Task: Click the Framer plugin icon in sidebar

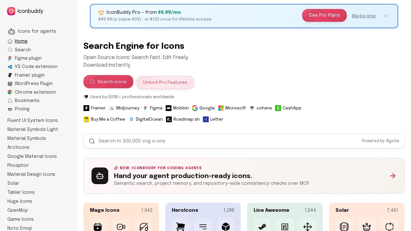Action: tap(10, 75)
